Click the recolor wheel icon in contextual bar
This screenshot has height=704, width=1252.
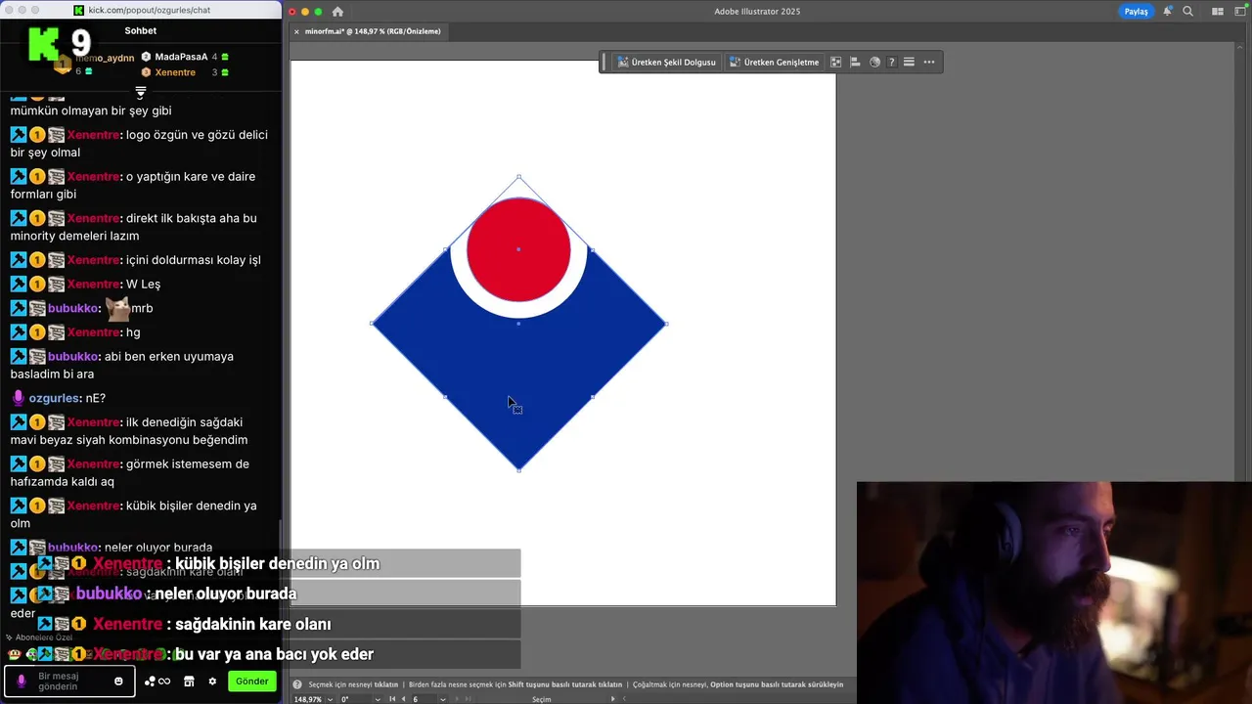[874, 63]
